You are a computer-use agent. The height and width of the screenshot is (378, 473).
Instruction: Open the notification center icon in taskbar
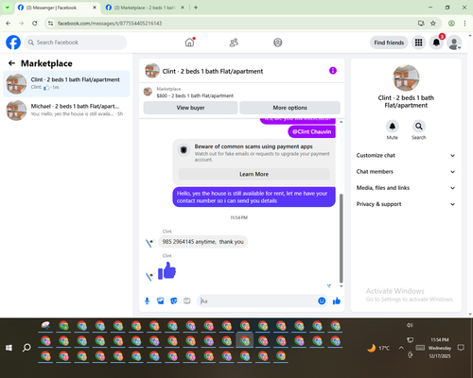point(461,348)
